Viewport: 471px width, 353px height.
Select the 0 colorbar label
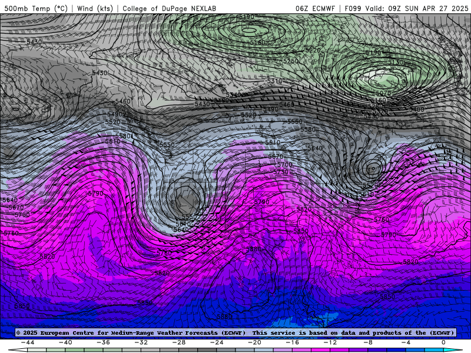click(x=444, y=342)
